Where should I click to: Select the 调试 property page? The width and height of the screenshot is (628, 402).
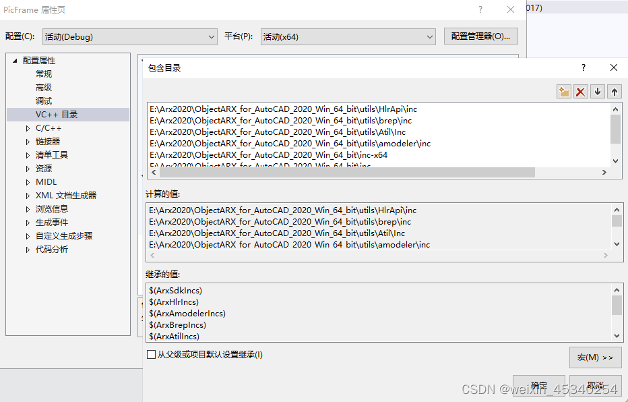tap(43, 100)
